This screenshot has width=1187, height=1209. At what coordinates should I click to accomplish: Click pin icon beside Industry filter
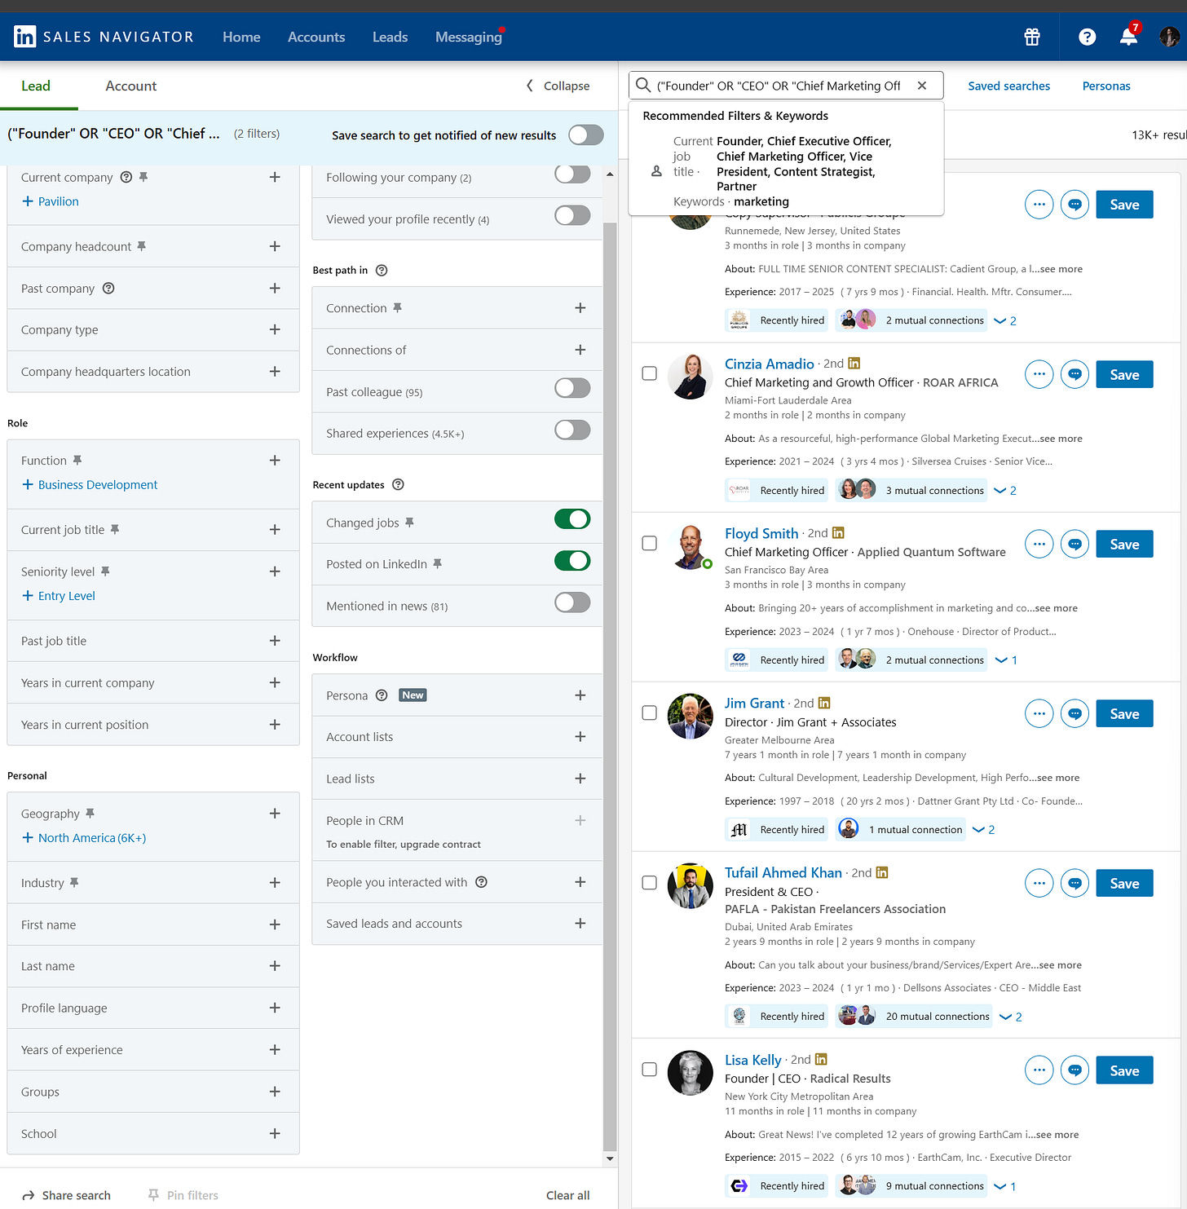click(x=74, y=882)
